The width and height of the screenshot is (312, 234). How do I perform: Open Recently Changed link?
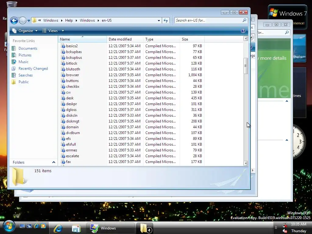click(33, 69)
